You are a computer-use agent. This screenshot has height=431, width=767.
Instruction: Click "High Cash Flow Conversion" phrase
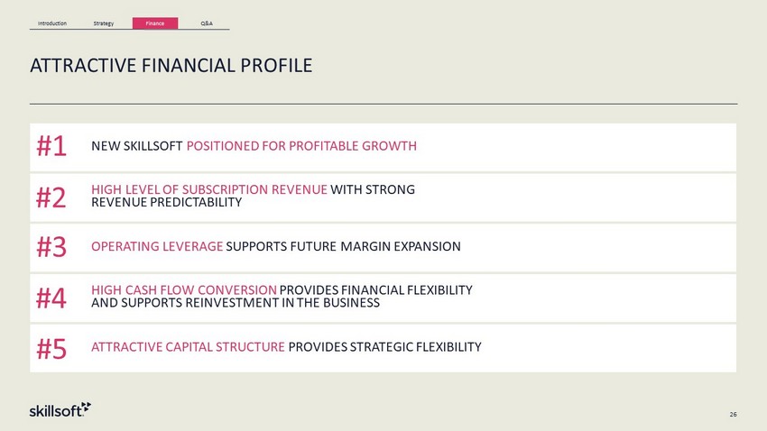tap(184, 289)
